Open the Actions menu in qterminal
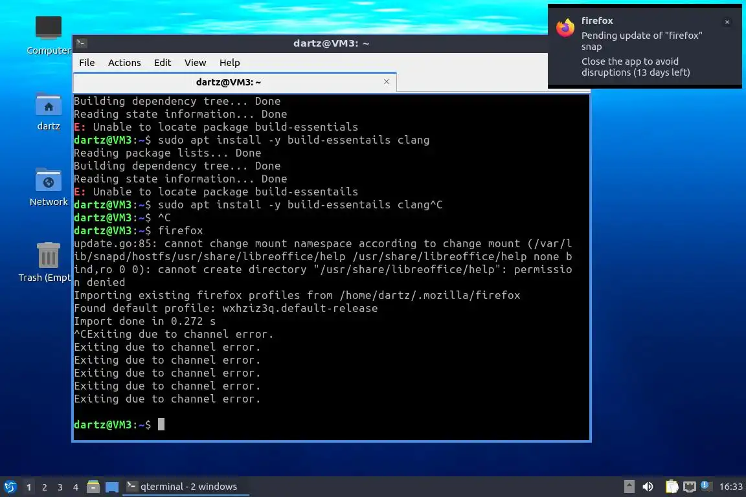This screenshot has width=746, height=497. [124, 63]
